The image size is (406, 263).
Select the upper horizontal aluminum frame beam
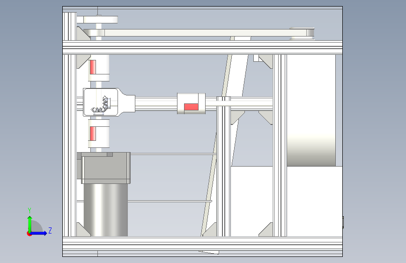click(x=202, y=47)
